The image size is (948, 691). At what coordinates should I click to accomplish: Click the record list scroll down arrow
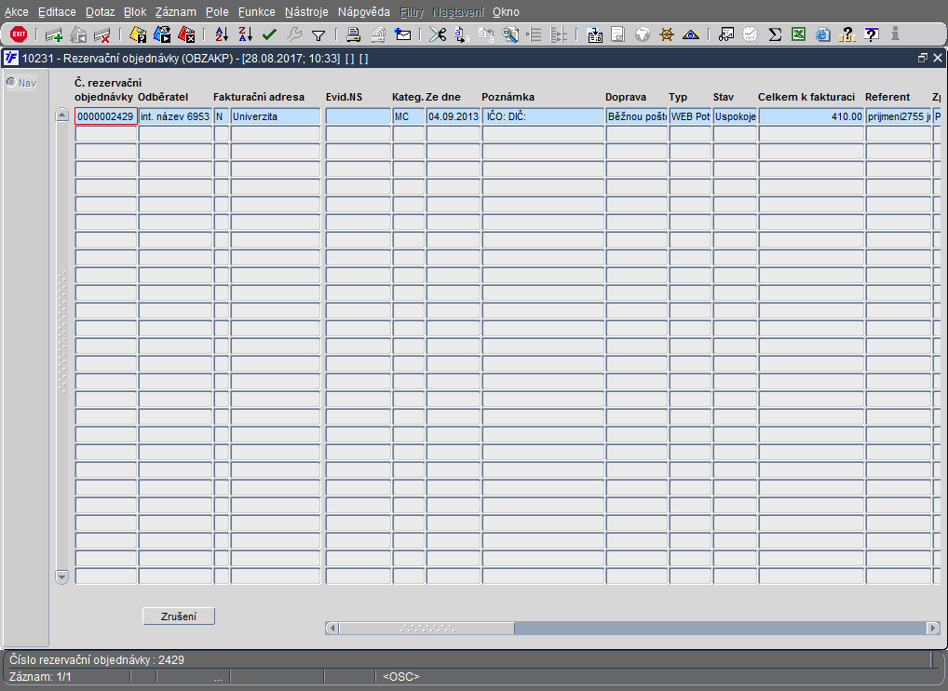(x=61, y=576)
